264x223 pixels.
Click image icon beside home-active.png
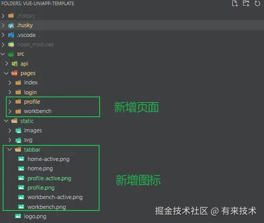point(21,159)
